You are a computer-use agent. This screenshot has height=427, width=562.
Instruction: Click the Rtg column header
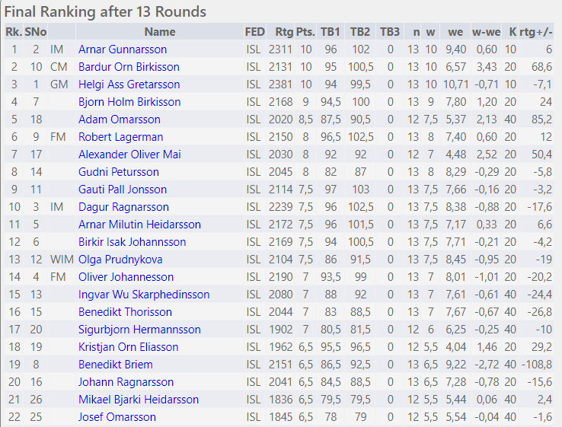pos(284,32)
